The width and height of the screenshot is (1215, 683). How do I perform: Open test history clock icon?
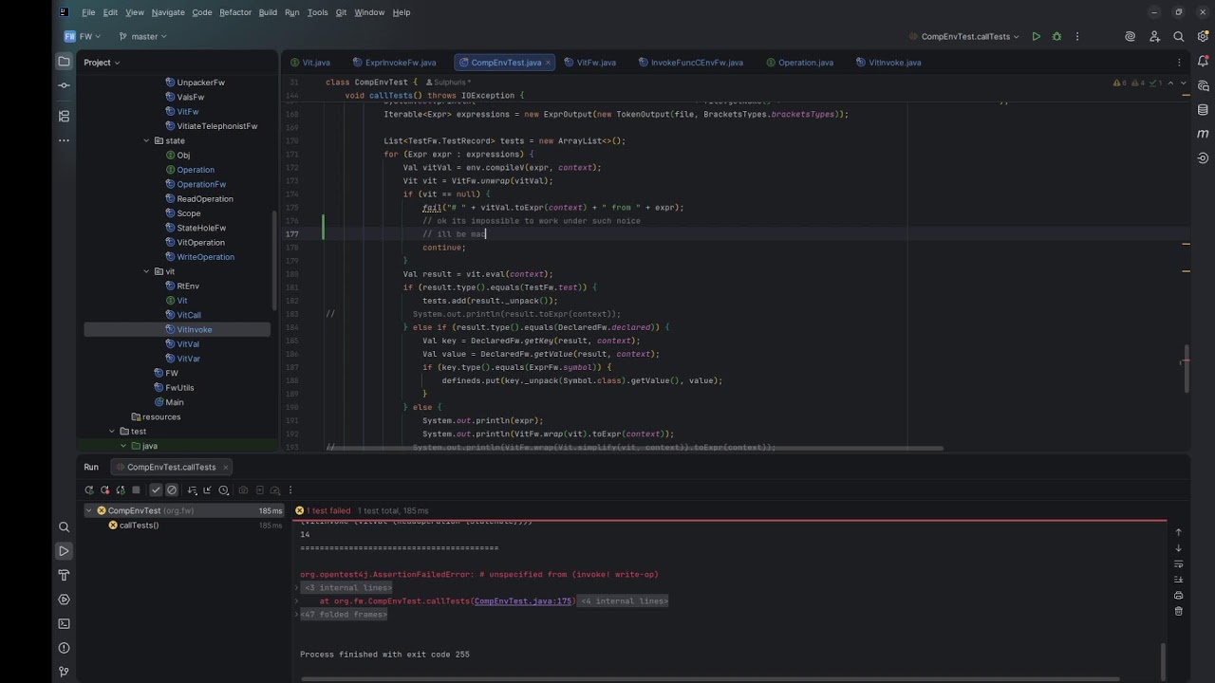click(x=223, y=490)
